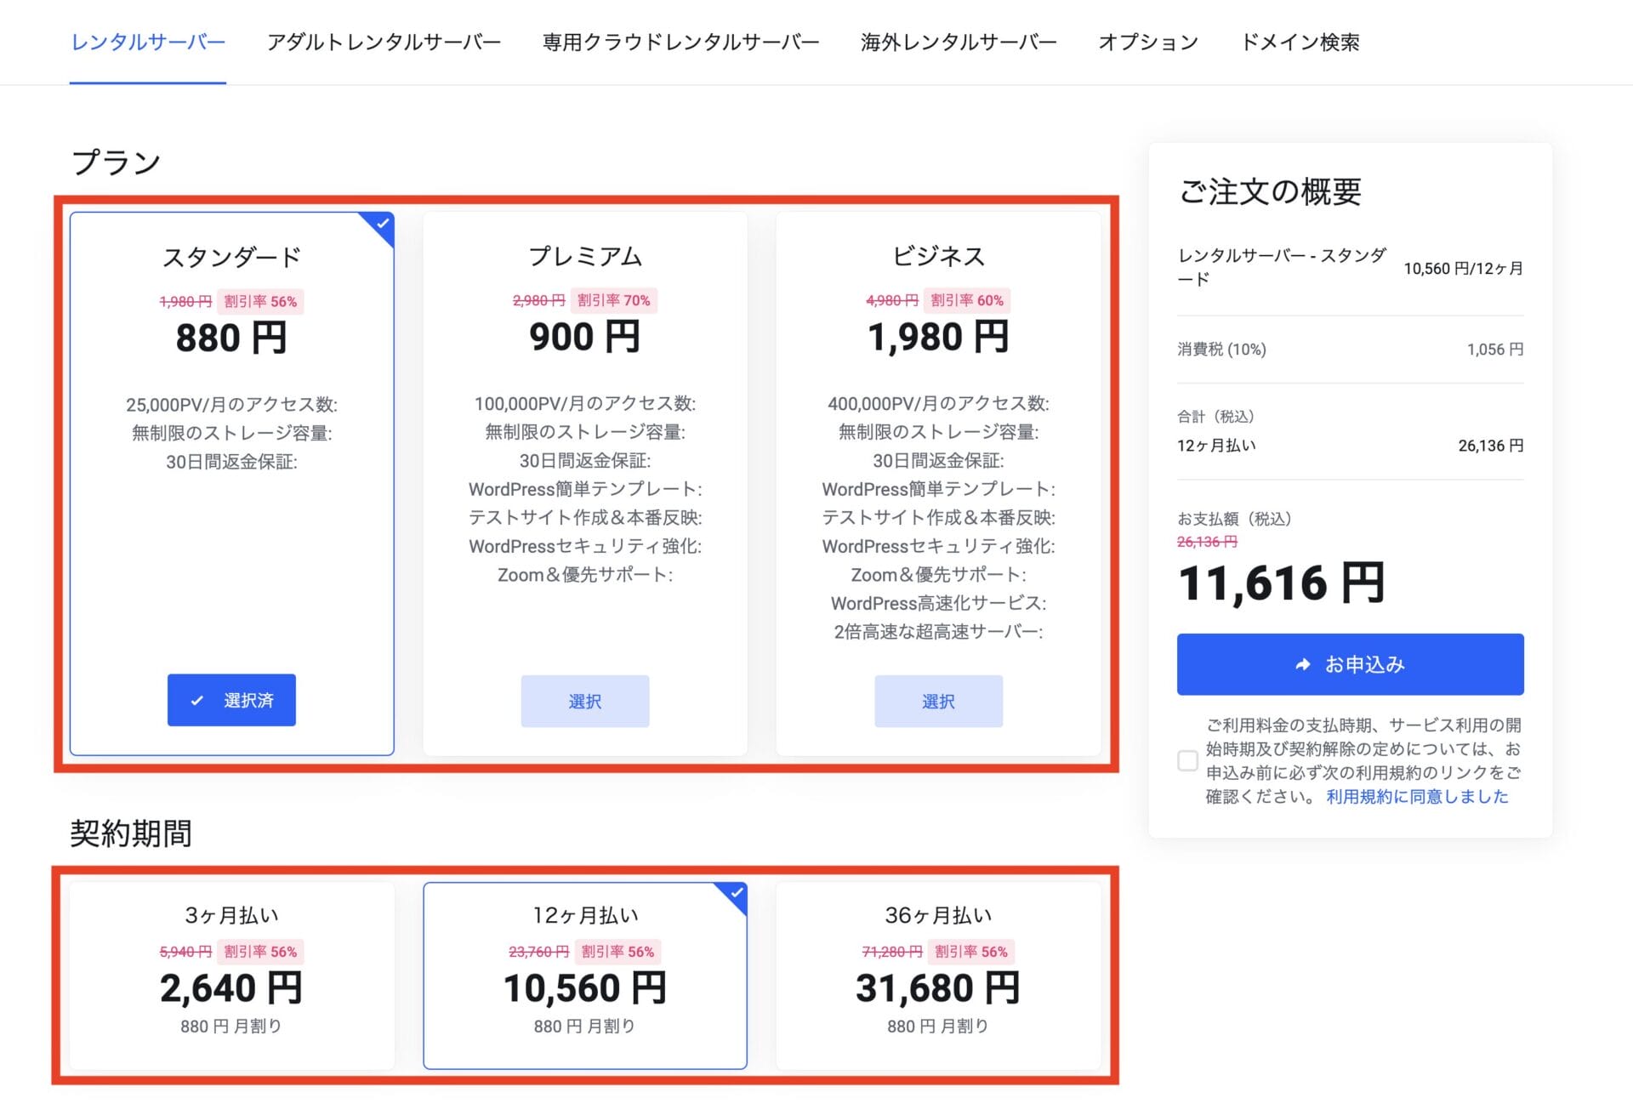
Task: Click the 割引率 70% discount badge
Action: (614, 300)
